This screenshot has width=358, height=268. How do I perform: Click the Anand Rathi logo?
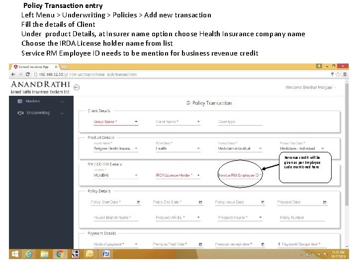coord(40,87)
